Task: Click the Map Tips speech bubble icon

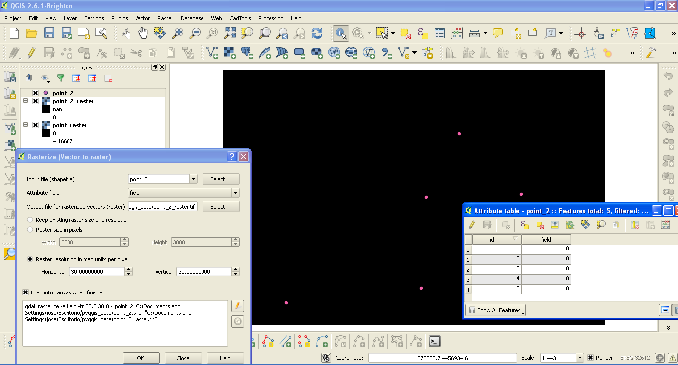Action: click(498, 33)
